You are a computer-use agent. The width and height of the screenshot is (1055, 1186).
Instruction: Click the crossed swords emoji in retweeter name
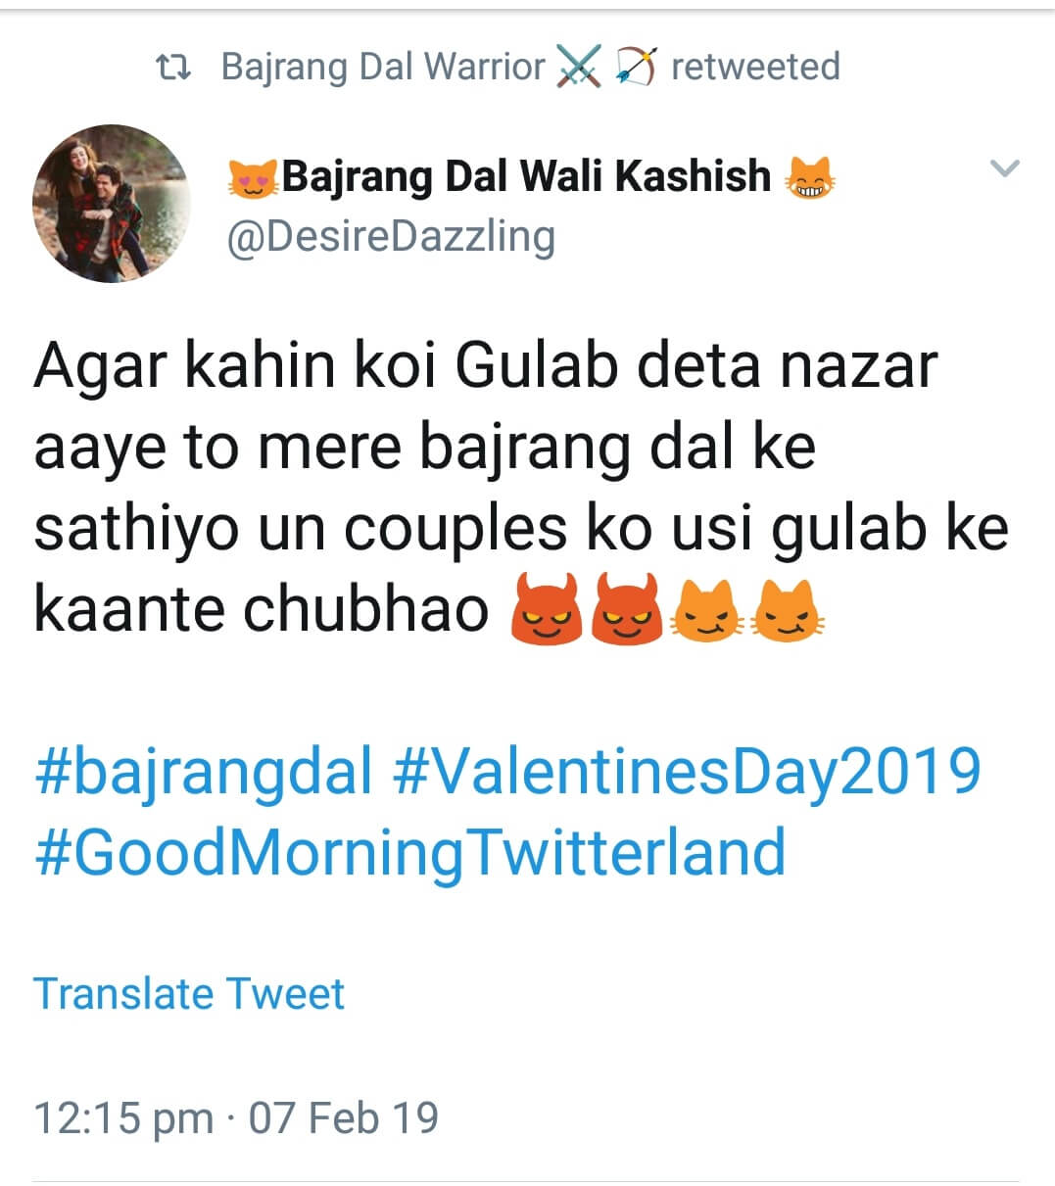pos(579,66)
